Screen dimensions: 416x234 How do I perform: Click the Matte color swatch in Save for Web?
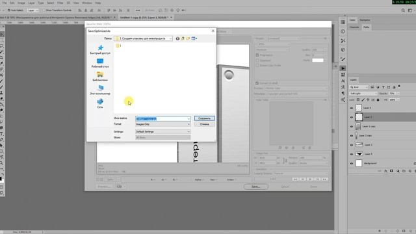click(318, 60)
